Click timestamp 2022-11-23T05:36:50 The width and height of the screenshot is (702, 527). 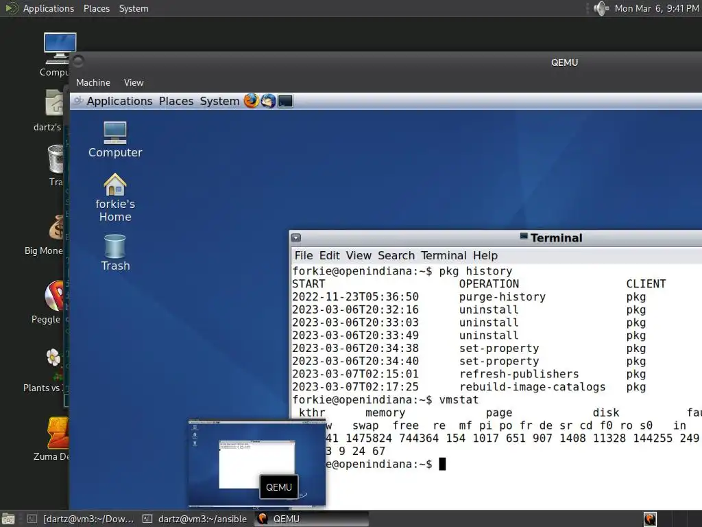click(x=356, y=297)
